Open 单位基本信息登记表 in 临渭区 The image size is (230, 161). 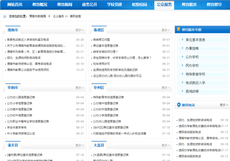coord(106,46)
